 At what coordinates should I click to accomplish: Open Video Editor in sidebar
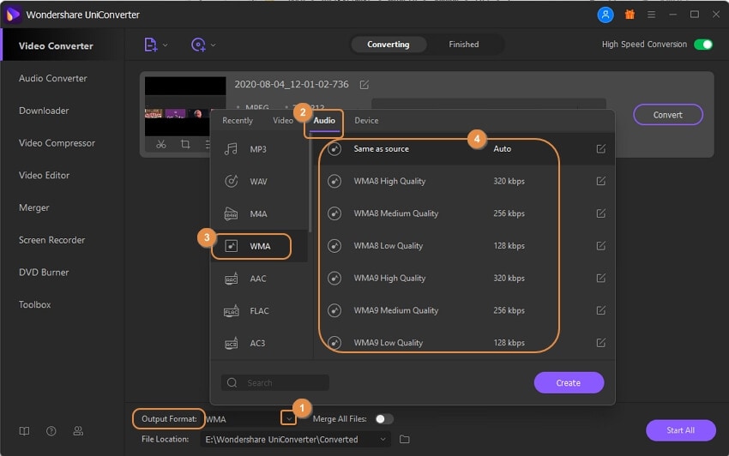[x=44, y=175]
